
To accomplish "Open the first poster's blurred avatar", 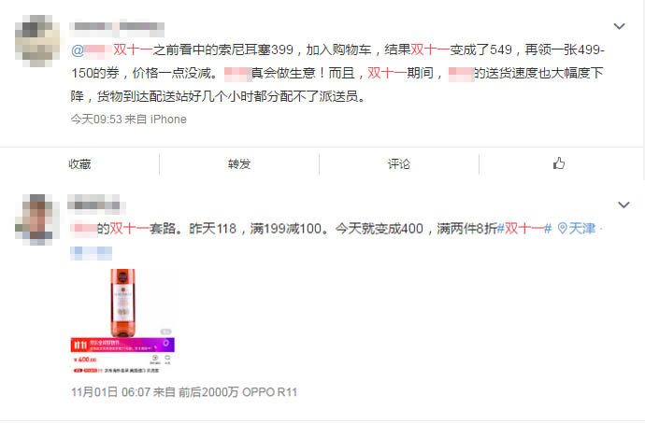I will pos(37,41).
